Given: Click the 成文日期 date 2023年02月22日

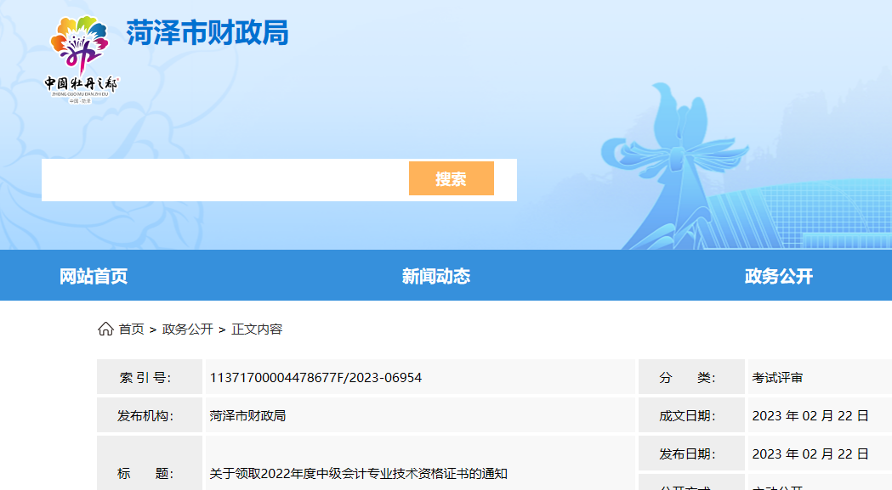Looking at the screenshot, I should click(x=810, y=416).
